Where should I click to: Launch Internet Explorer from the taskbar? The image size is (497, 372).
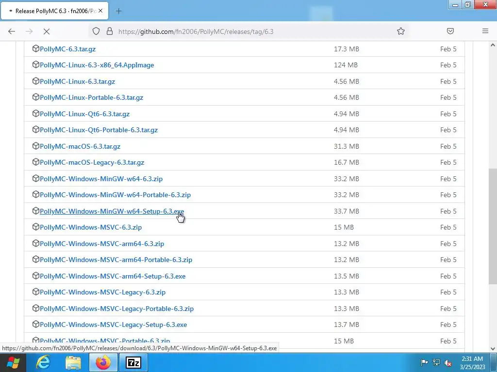[43, 362]
